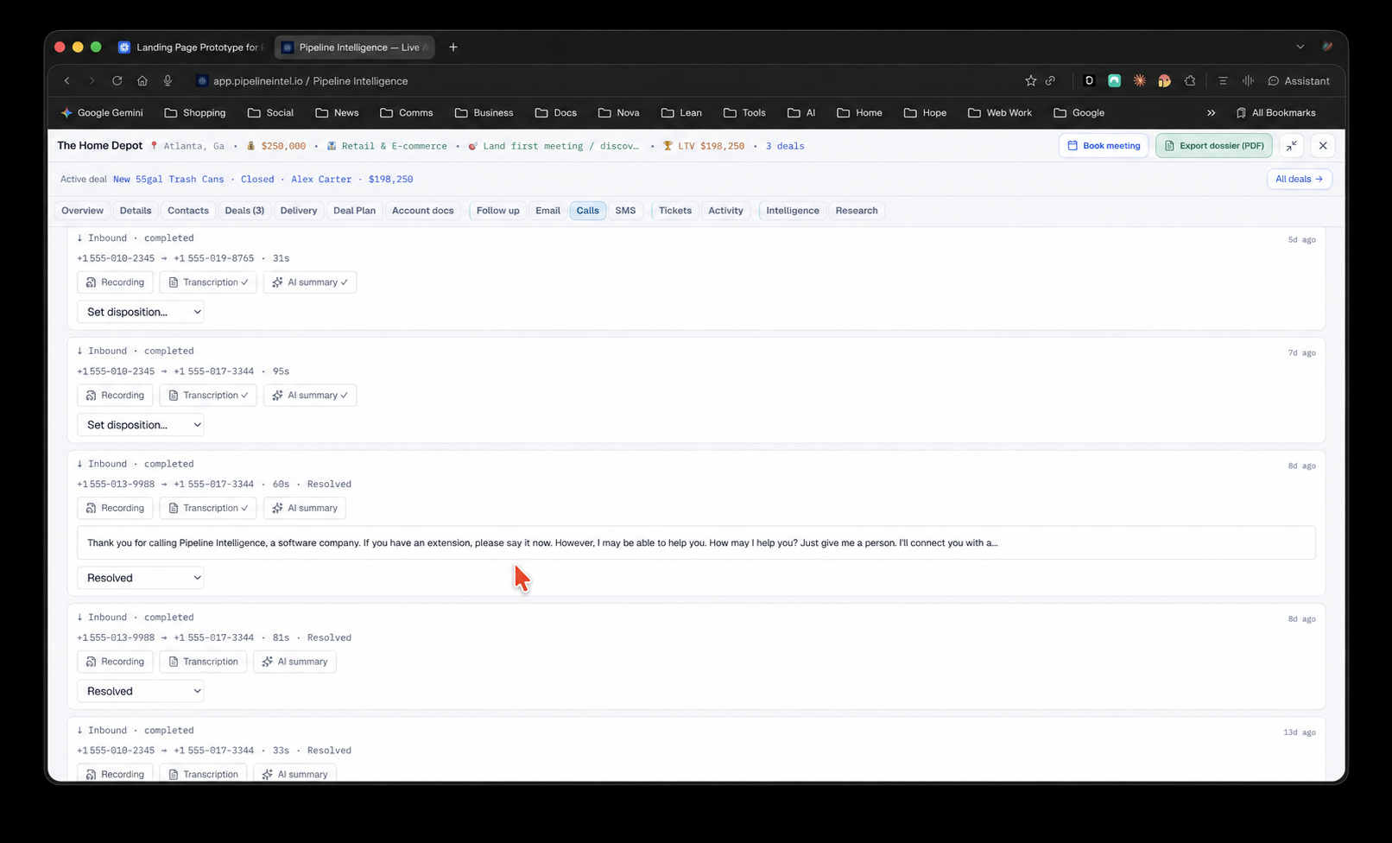The image size is (1392, 843).
Task: Open a new browser tab
Action: (453, 47)
